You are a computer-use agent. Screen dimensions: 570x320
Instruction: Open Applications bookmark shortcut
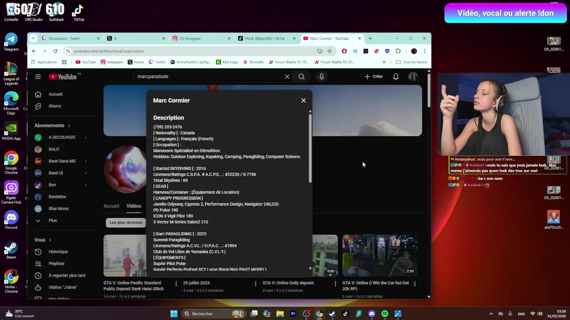coord(44,62)
